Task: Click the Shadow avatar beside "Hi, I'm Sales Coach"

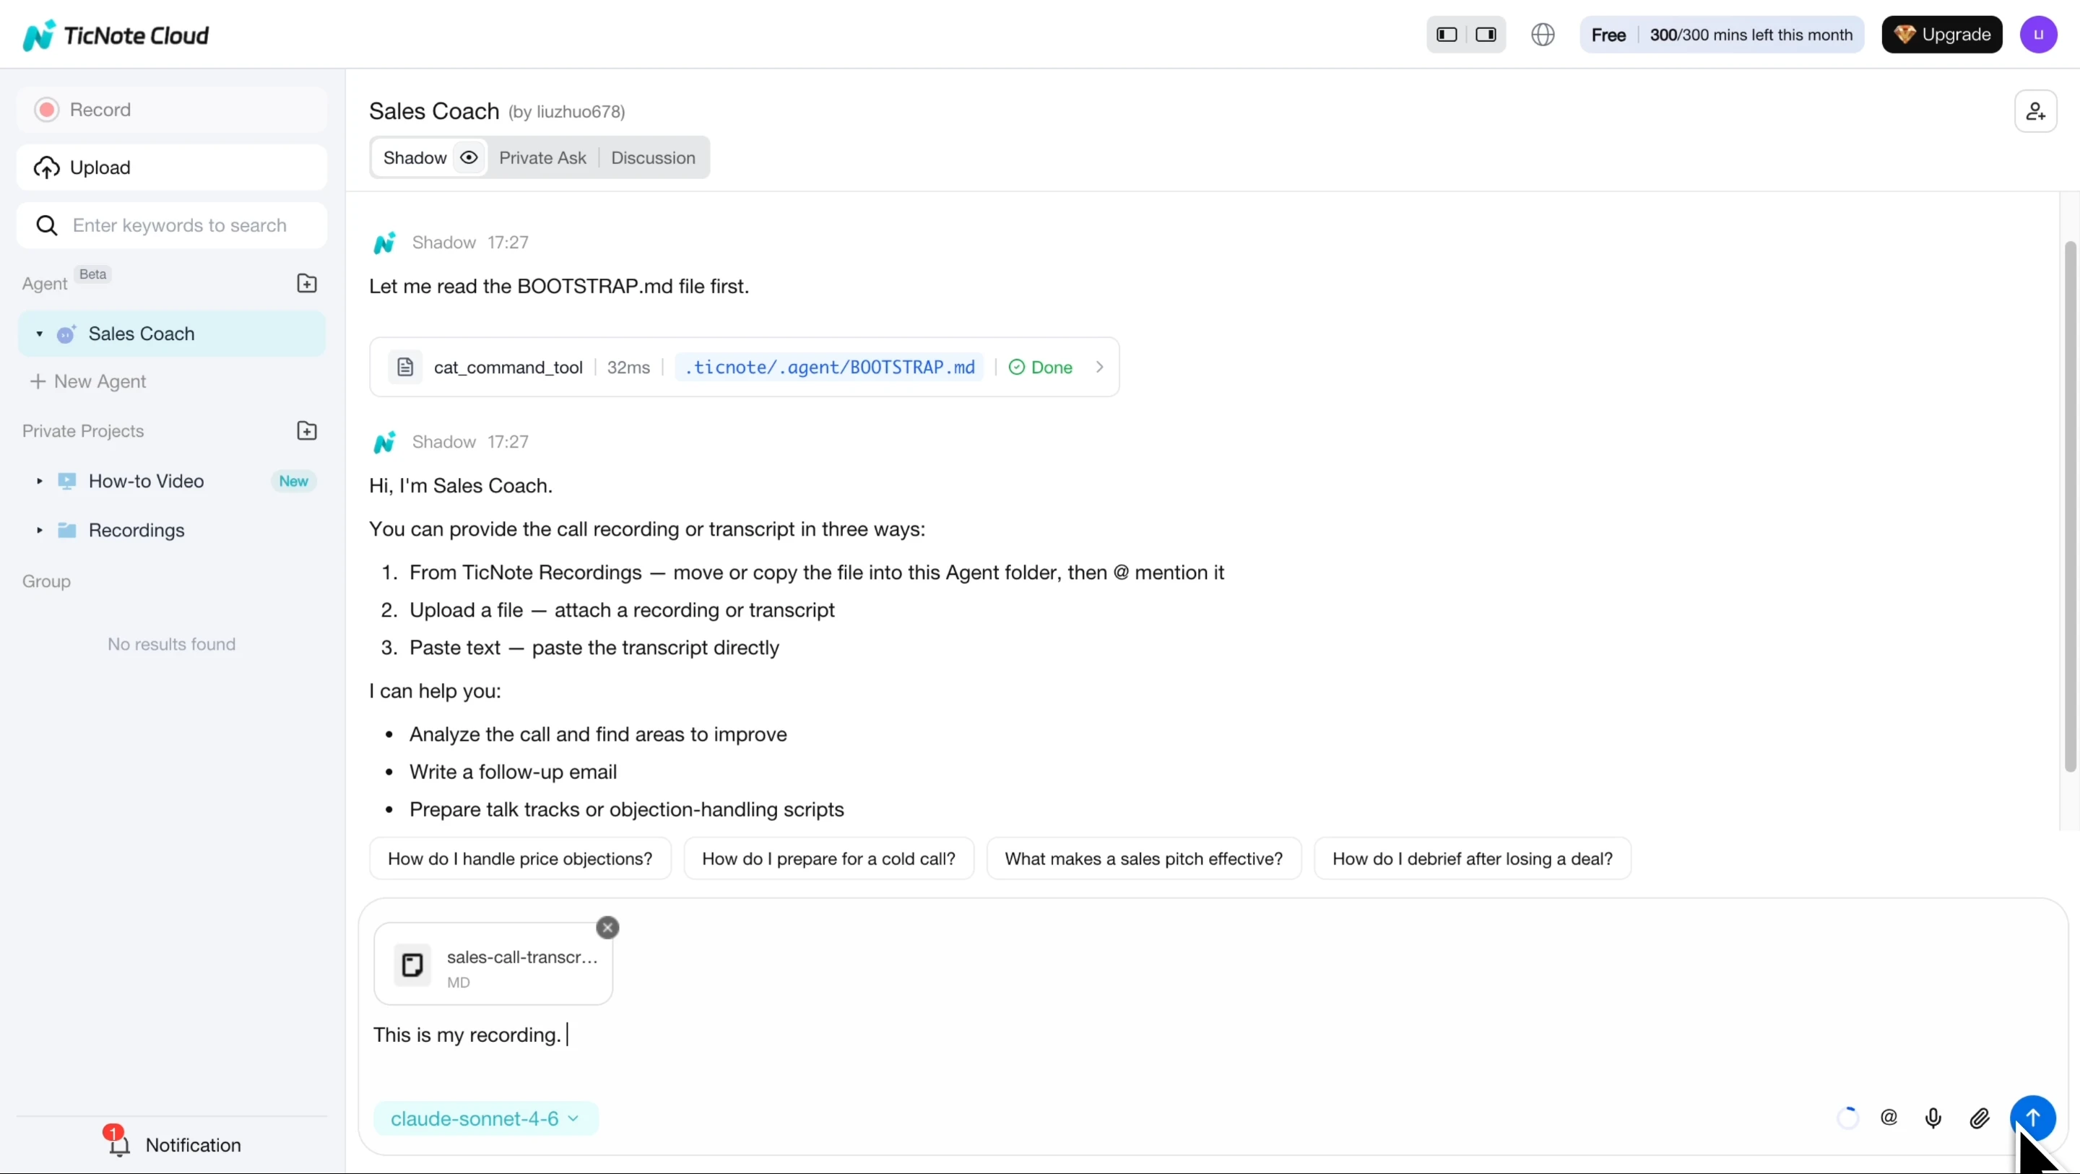Action: pyautogui.click(x=385, y=442)
